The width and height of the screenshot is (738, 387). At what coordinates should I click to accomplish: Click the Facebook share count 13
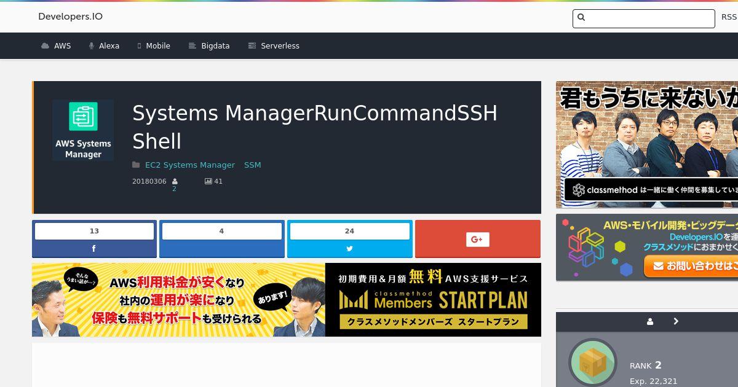[x=94, y=231]
